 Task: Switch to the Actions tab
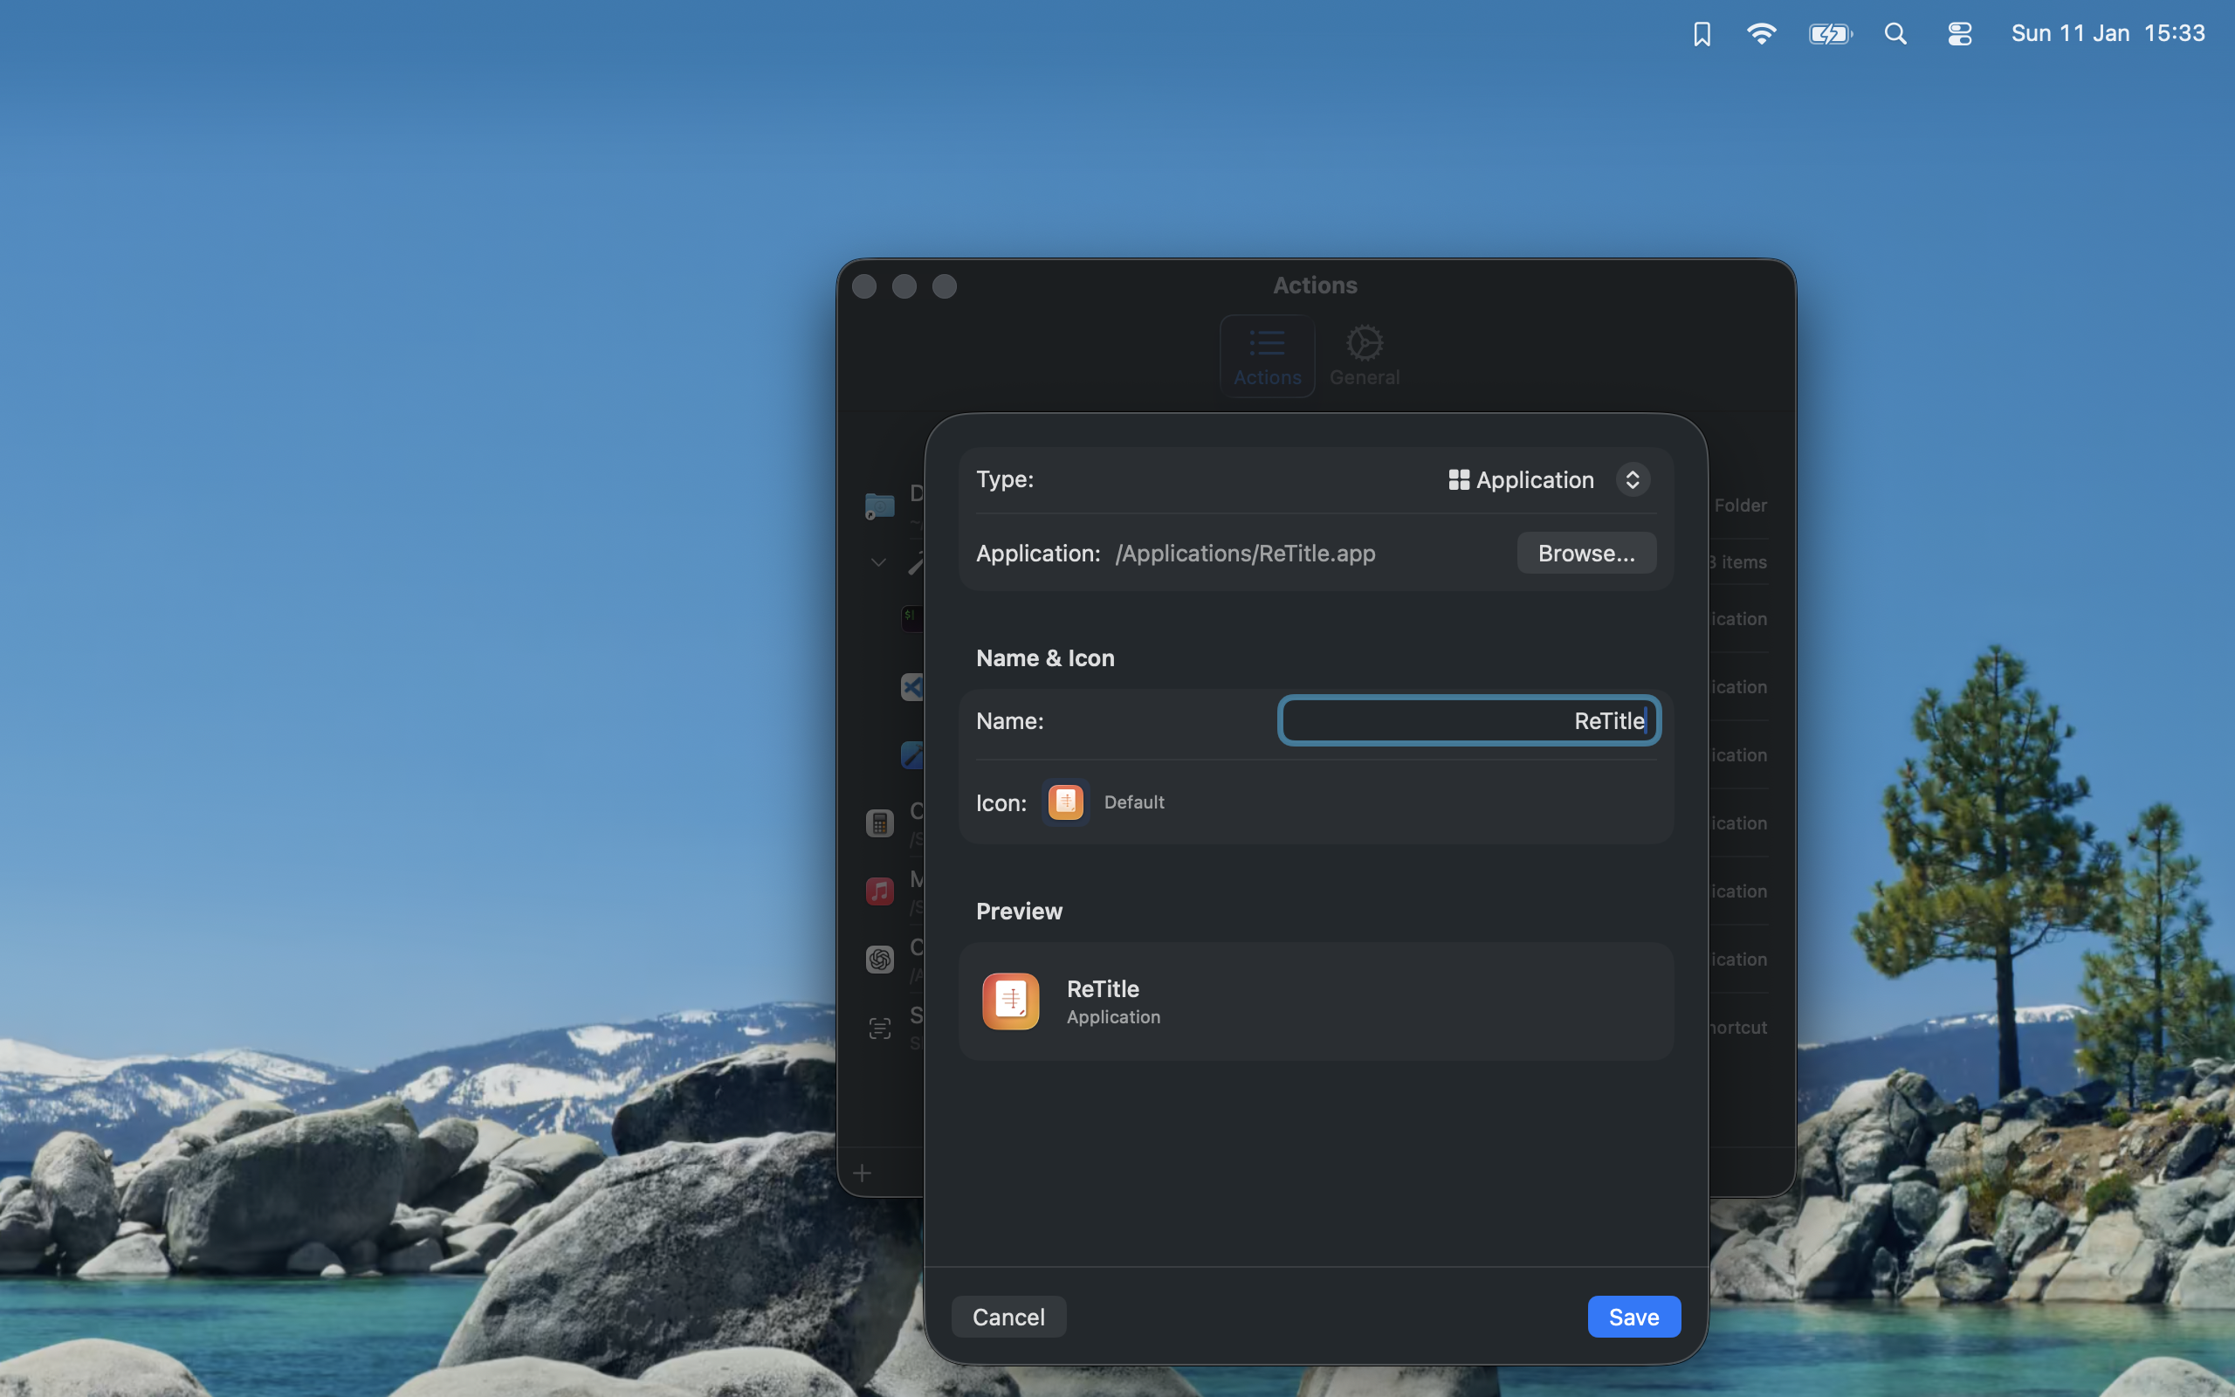[1266, 354]
